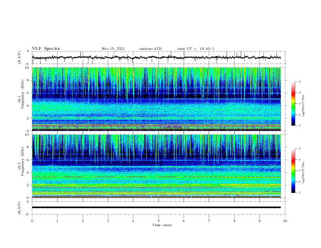Click the ch.2 PSD color scale bar
This screenshot has width=321, height=248.
tap(293, 171)
